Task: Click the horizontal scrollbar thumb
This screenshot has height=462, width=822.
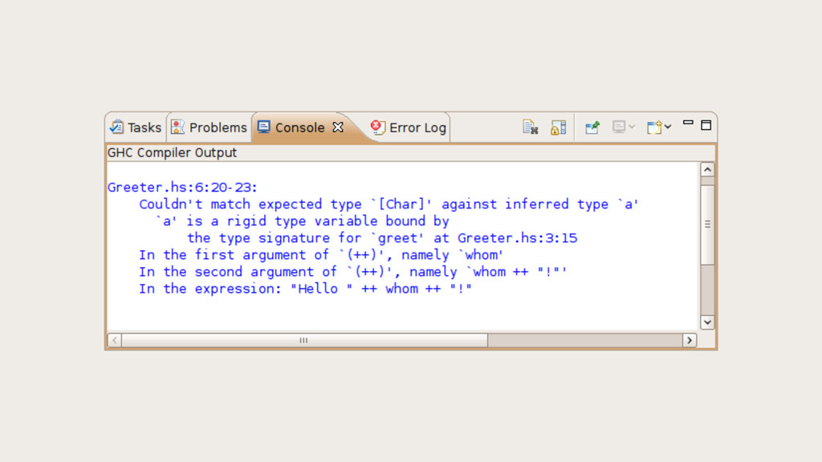Action: (x=304, y=340)
